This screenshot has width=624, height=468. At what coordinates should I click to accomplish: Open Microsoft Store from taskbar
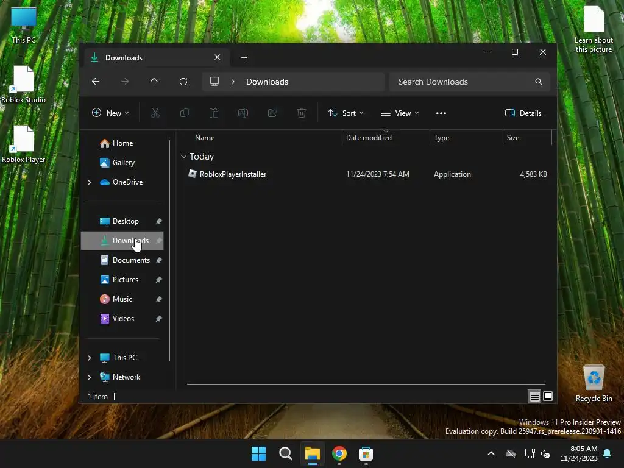click(x=366, y=453)
